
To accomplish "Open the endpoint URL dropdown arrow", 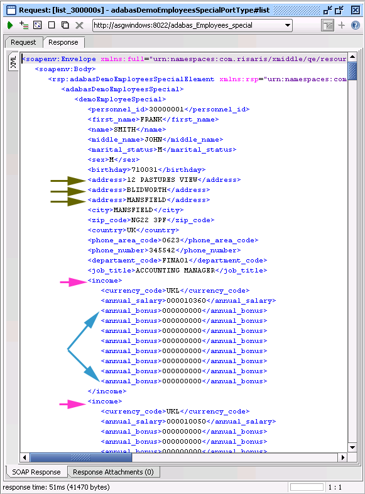I will (x=287, y=25).
